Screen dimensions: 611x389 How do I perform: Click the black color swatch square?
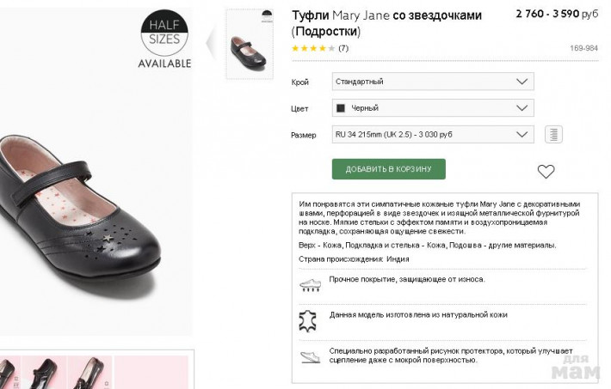click(x=341, y=108)
